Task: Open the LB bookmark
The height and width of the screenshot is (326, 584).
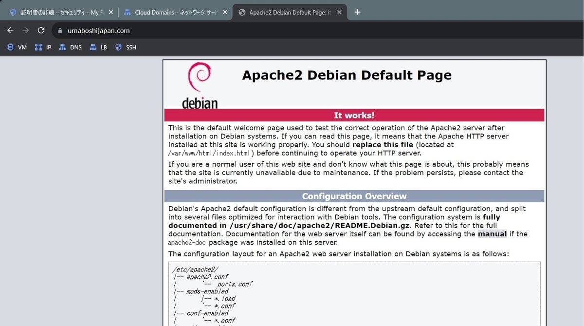Action: [98, 47]
